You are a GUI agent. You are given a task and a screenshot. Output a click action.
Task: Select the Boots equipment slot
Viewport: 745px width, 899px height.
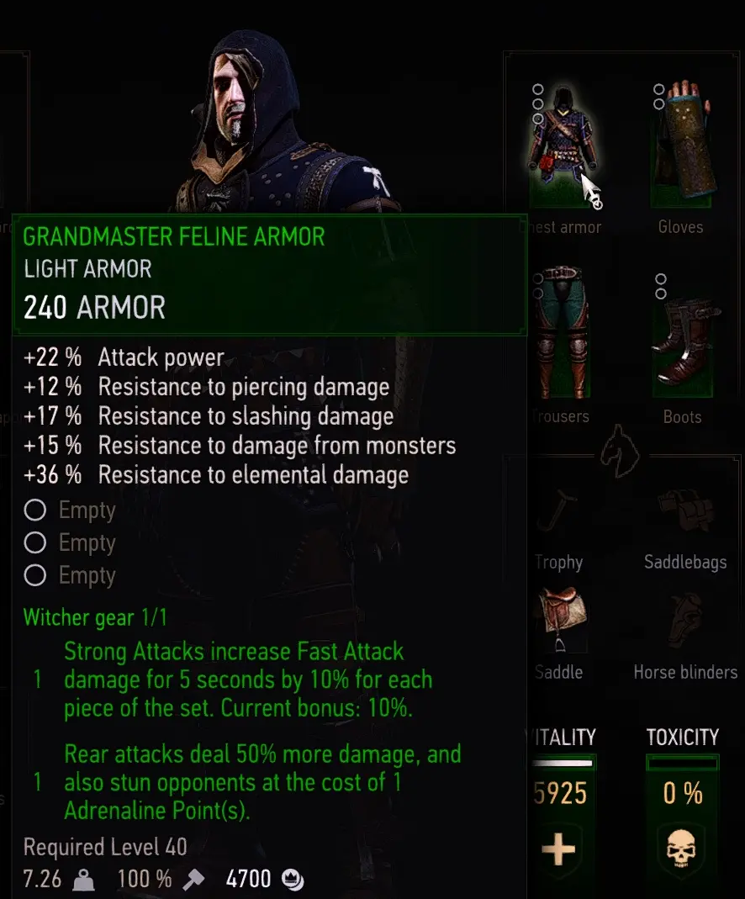click(x=683, y=332)
